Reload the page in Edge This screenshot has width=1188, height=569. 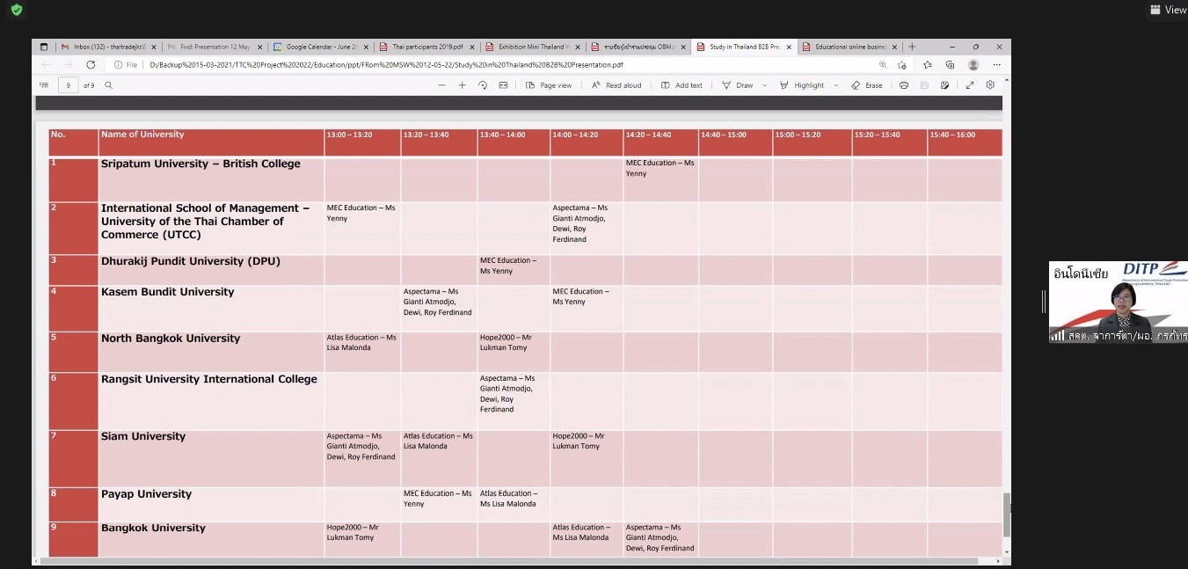(x=91, y=65)
